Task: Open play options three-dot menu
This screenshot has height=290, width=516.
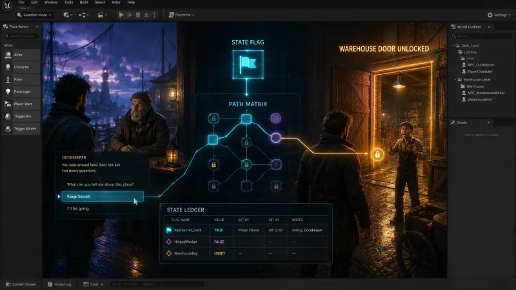Action: click(154, 15)
